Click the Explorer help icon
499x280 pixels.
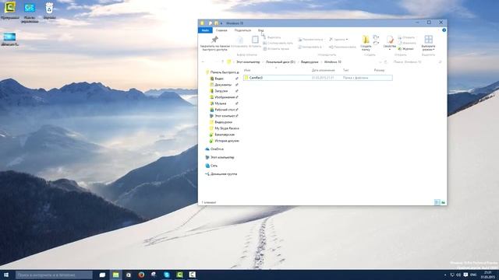[444, 30]
